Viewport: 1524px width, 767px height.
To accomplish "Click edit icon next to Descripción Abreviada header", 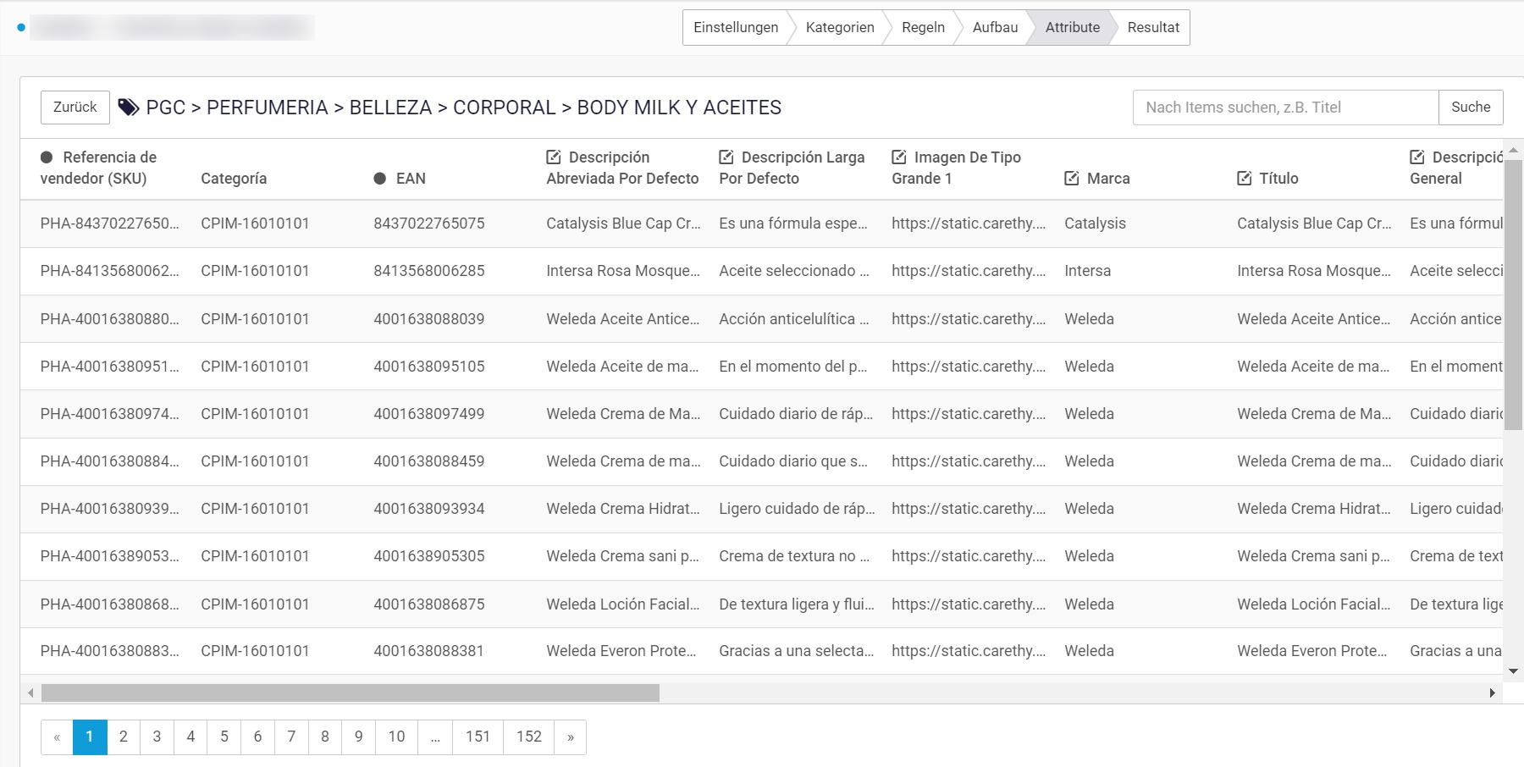I will point(554,157).
